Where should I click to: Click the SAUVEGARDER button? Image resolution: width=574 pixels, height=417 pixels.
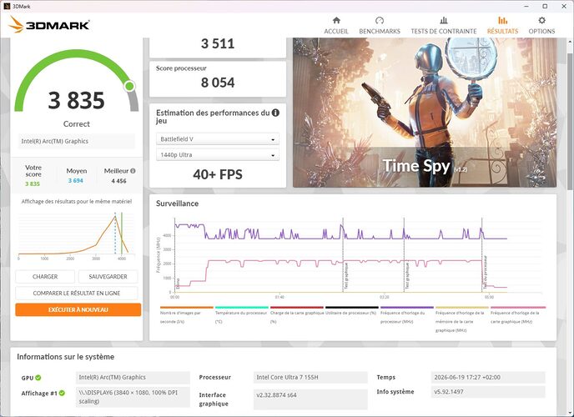click(108, 277)
